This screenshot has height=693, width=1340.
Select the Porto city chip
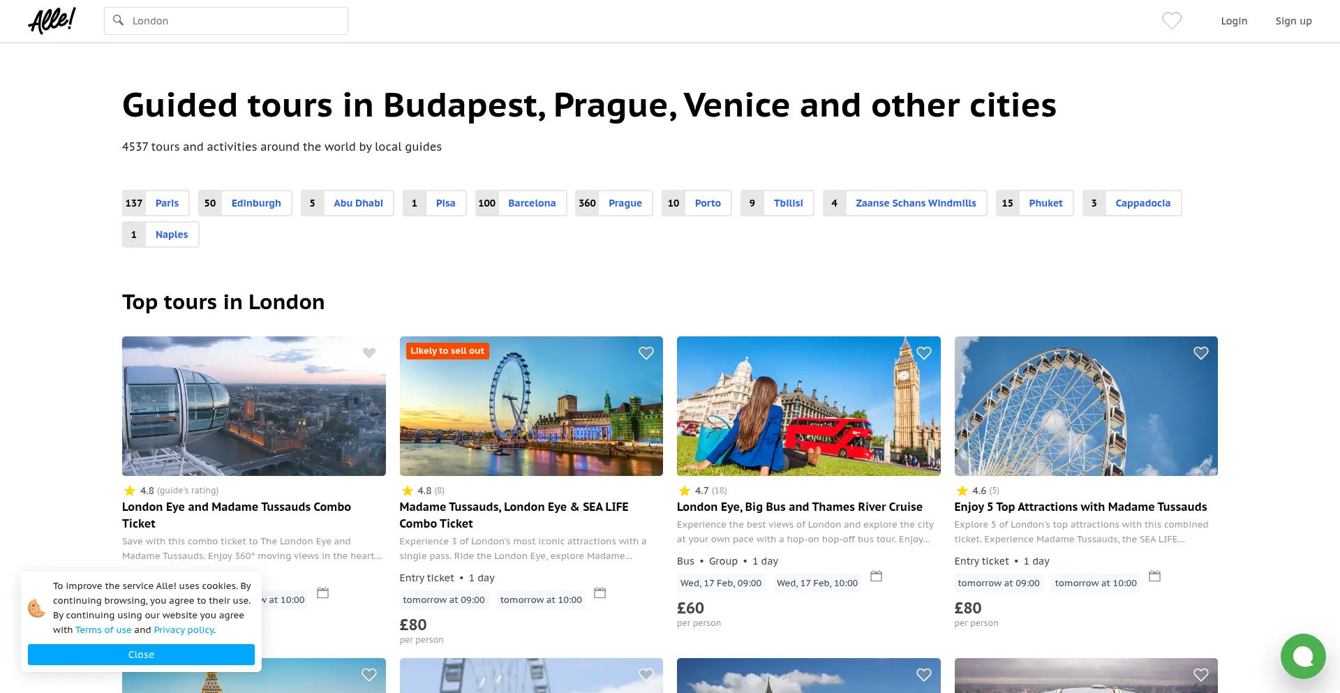point(697,203)
